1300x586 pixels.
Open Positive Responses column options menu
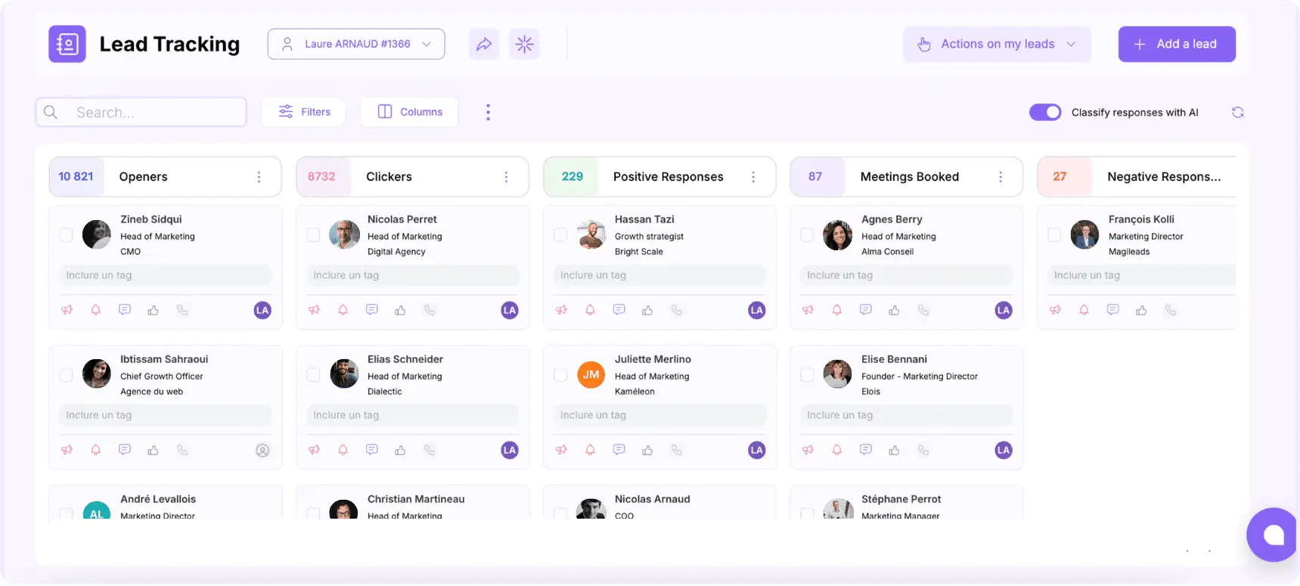click(753, 177)
